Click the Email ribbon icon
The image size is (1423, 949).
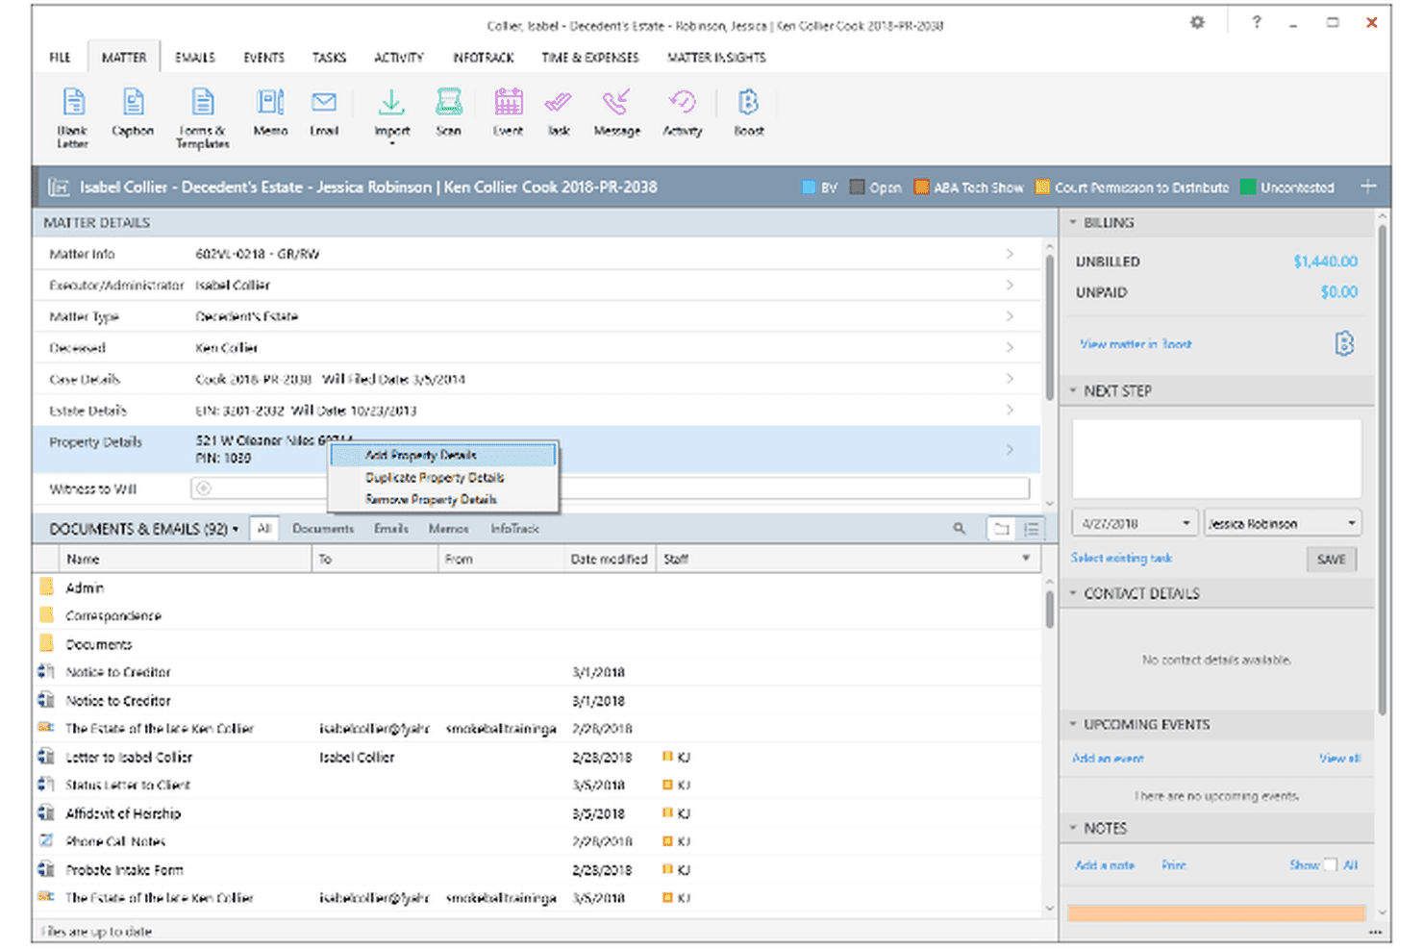click(x=324, y=112)
